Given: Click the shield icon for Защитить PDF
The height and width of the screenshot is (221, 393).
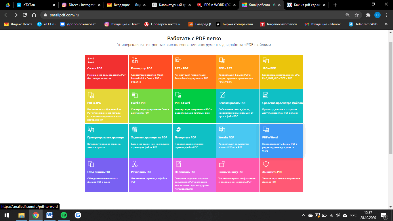Looking at the screenshot, I should click(x=266, y=164).
